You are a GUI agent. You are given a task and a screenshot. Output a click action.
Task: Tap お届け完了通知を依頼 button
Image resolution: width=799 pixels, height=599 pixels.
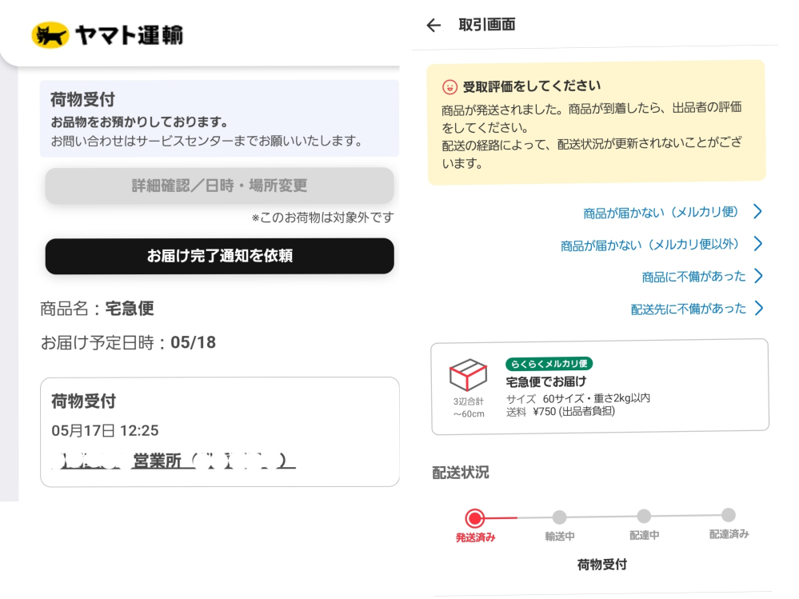click(220, 256)
